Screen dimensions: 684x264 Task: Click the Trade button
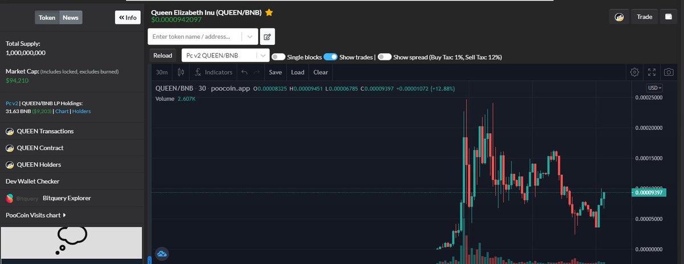(x=645, y=17)
